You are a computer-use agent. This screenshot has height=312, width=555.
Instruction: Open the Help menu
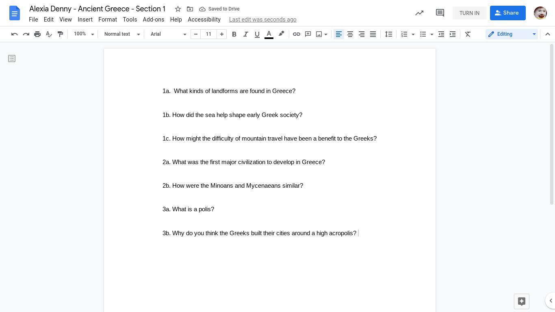pos(176,19)
